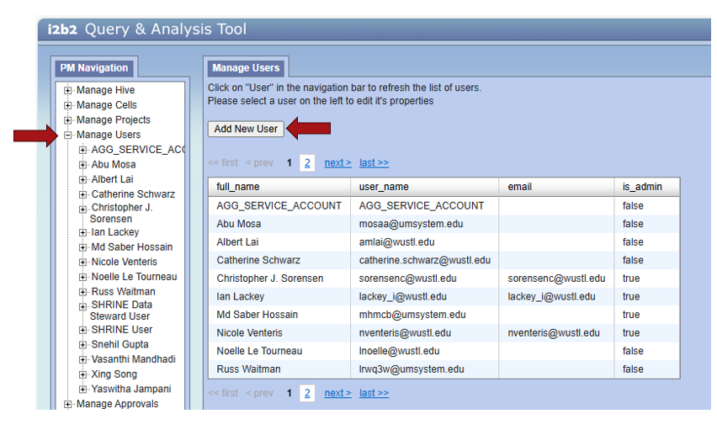Select Manage Users in the navigation tree

(x=109, y=135)
